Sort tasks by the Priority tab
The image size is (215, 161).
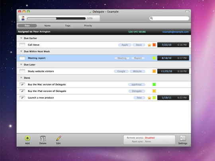[x=88, y=25]
